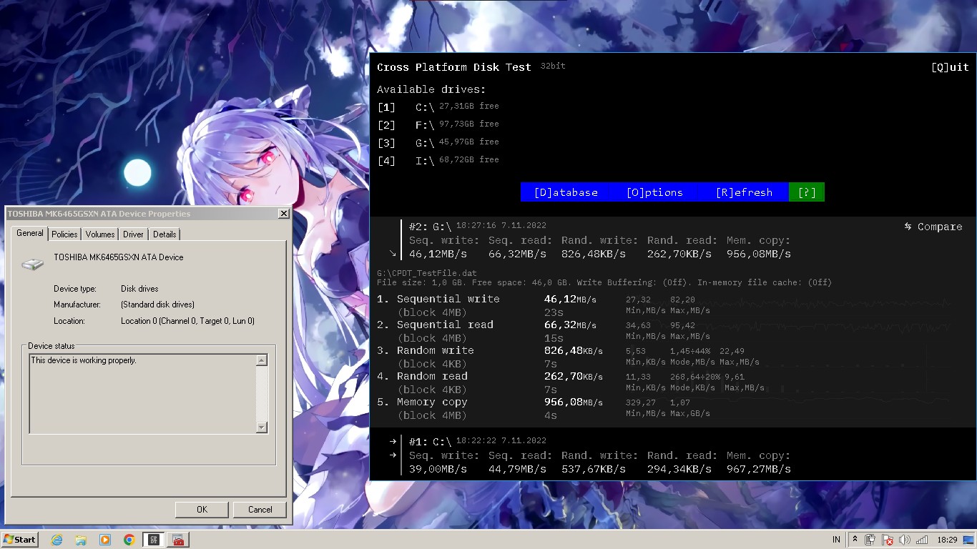
Task: Open the Action Center flag tray icon
Action: pyautogui.click(x=888, y=540)
